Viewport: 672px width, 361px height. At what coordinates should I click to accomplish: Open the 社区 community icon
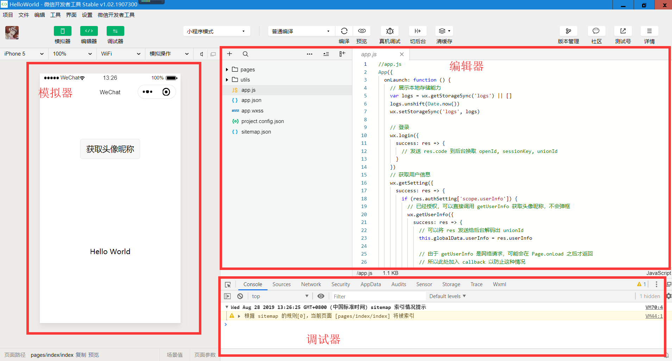click(x=596, y=31)
